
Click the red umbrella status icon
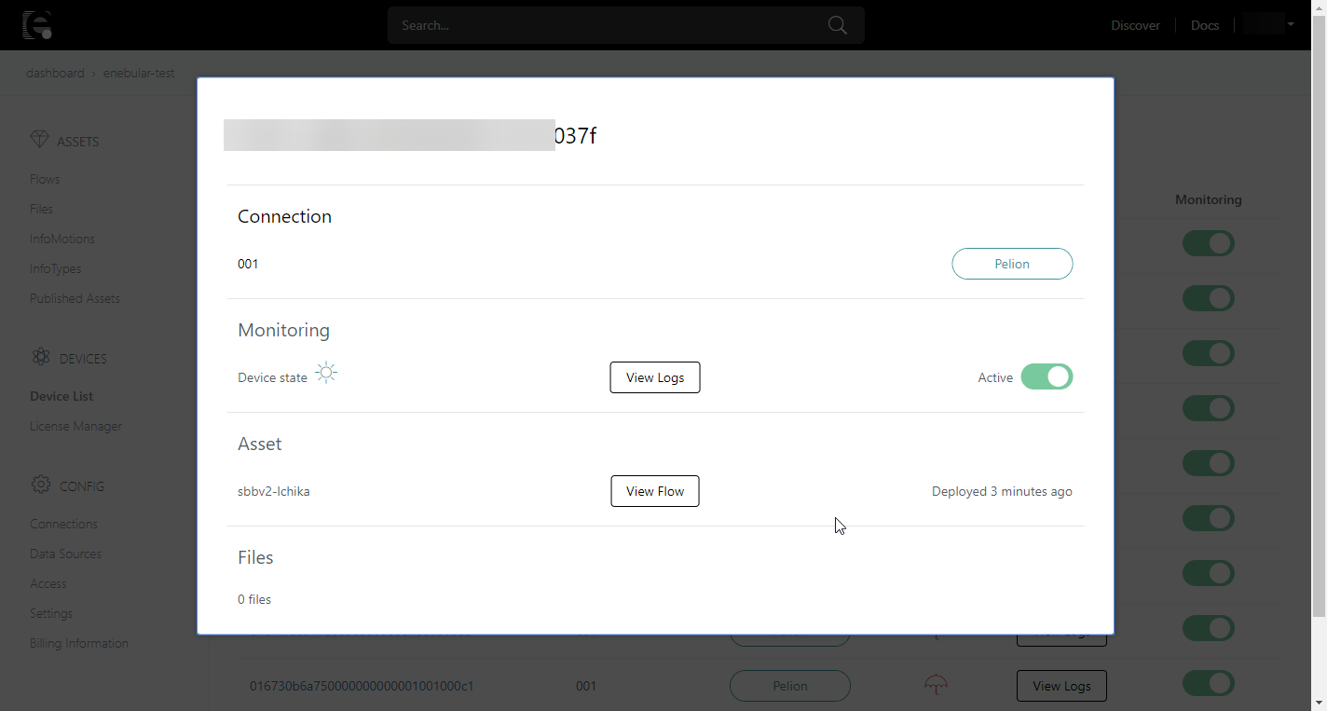(936, 685)
